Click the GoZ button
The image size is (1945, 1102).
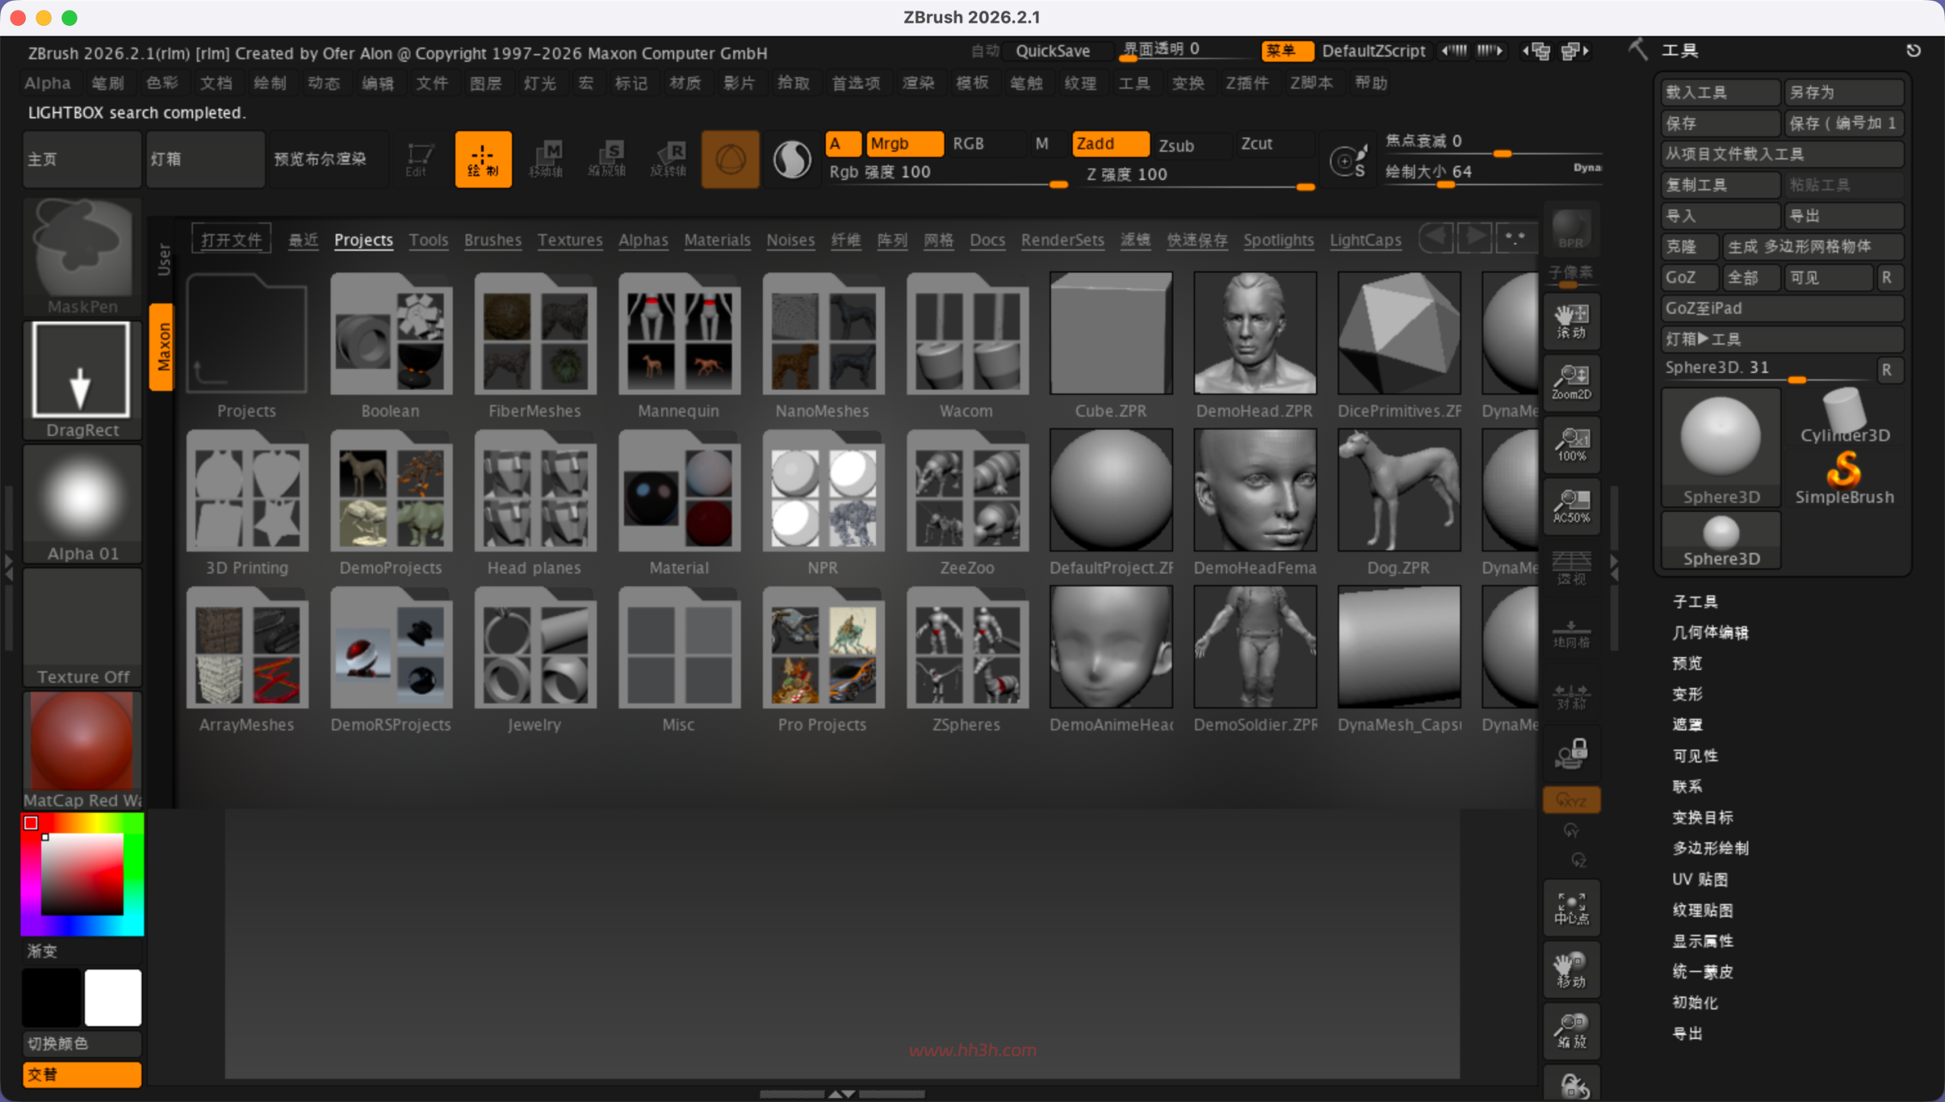1689,277
